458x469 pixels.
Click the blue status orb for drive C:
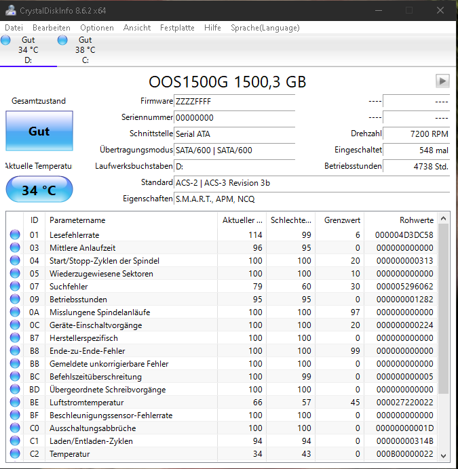pyautogui.click(x=62, y=40)
